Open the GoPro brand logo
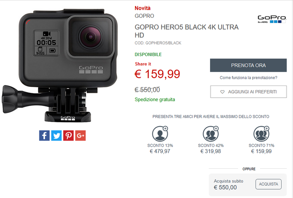The image size is (293, 198). tap(271, 19)
